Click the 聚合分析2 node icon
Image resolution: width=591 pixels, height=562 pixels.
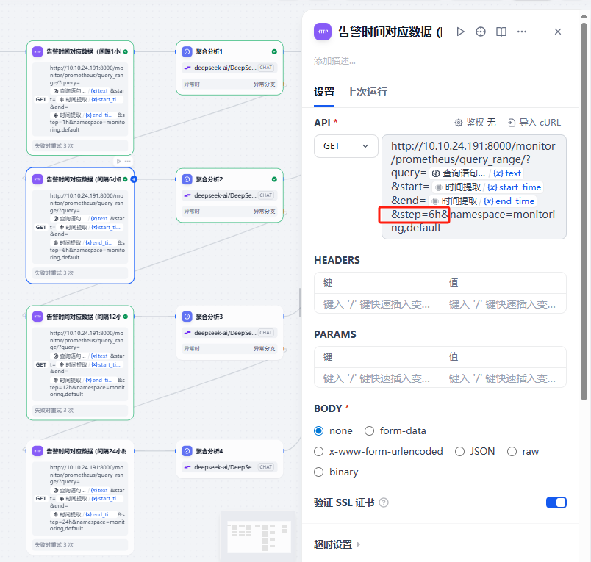click(188, 179)
